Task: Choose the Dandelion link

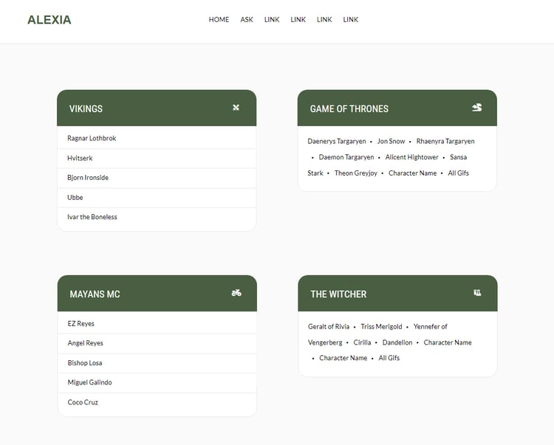Action: click(x=397, y=342)
